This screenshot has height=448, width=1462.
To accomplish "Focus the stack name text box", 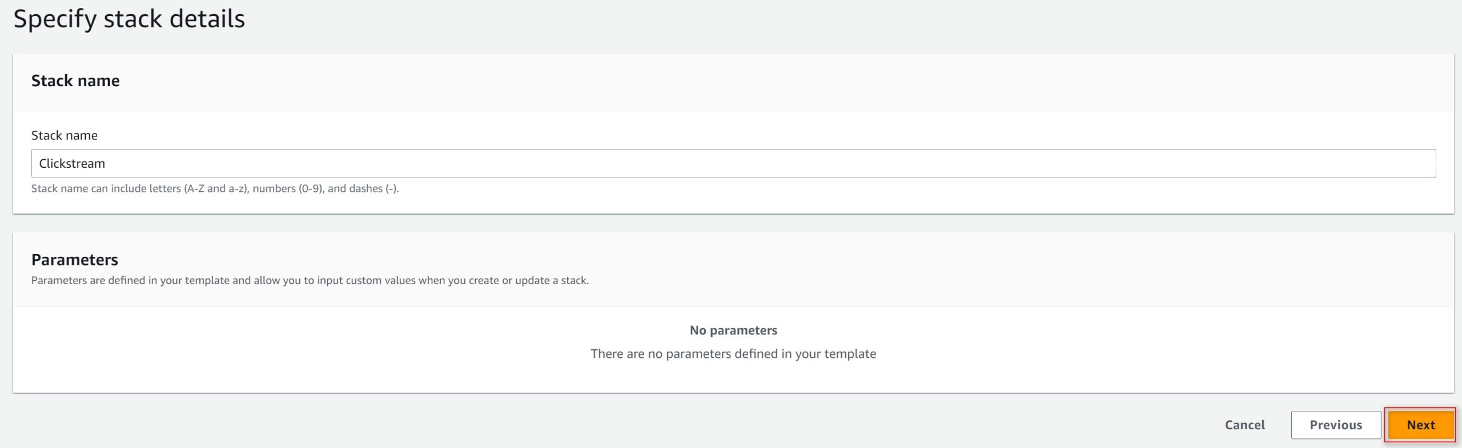I will tap(731, 163).
